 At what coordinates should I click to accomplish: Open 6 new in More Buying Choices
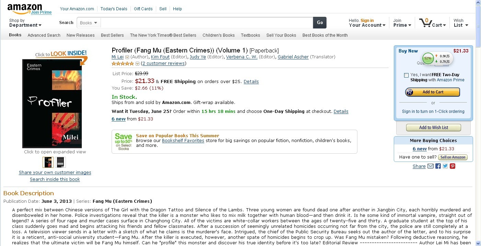(420, 149)
